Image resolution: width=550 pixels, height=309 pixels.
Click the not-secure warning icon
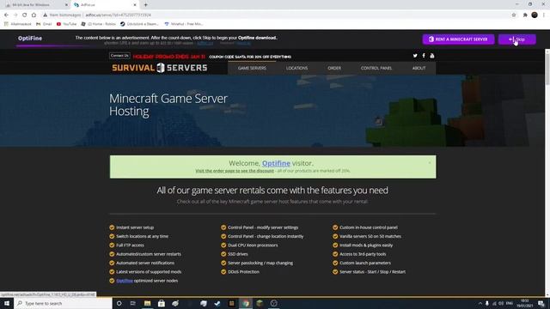46,15
